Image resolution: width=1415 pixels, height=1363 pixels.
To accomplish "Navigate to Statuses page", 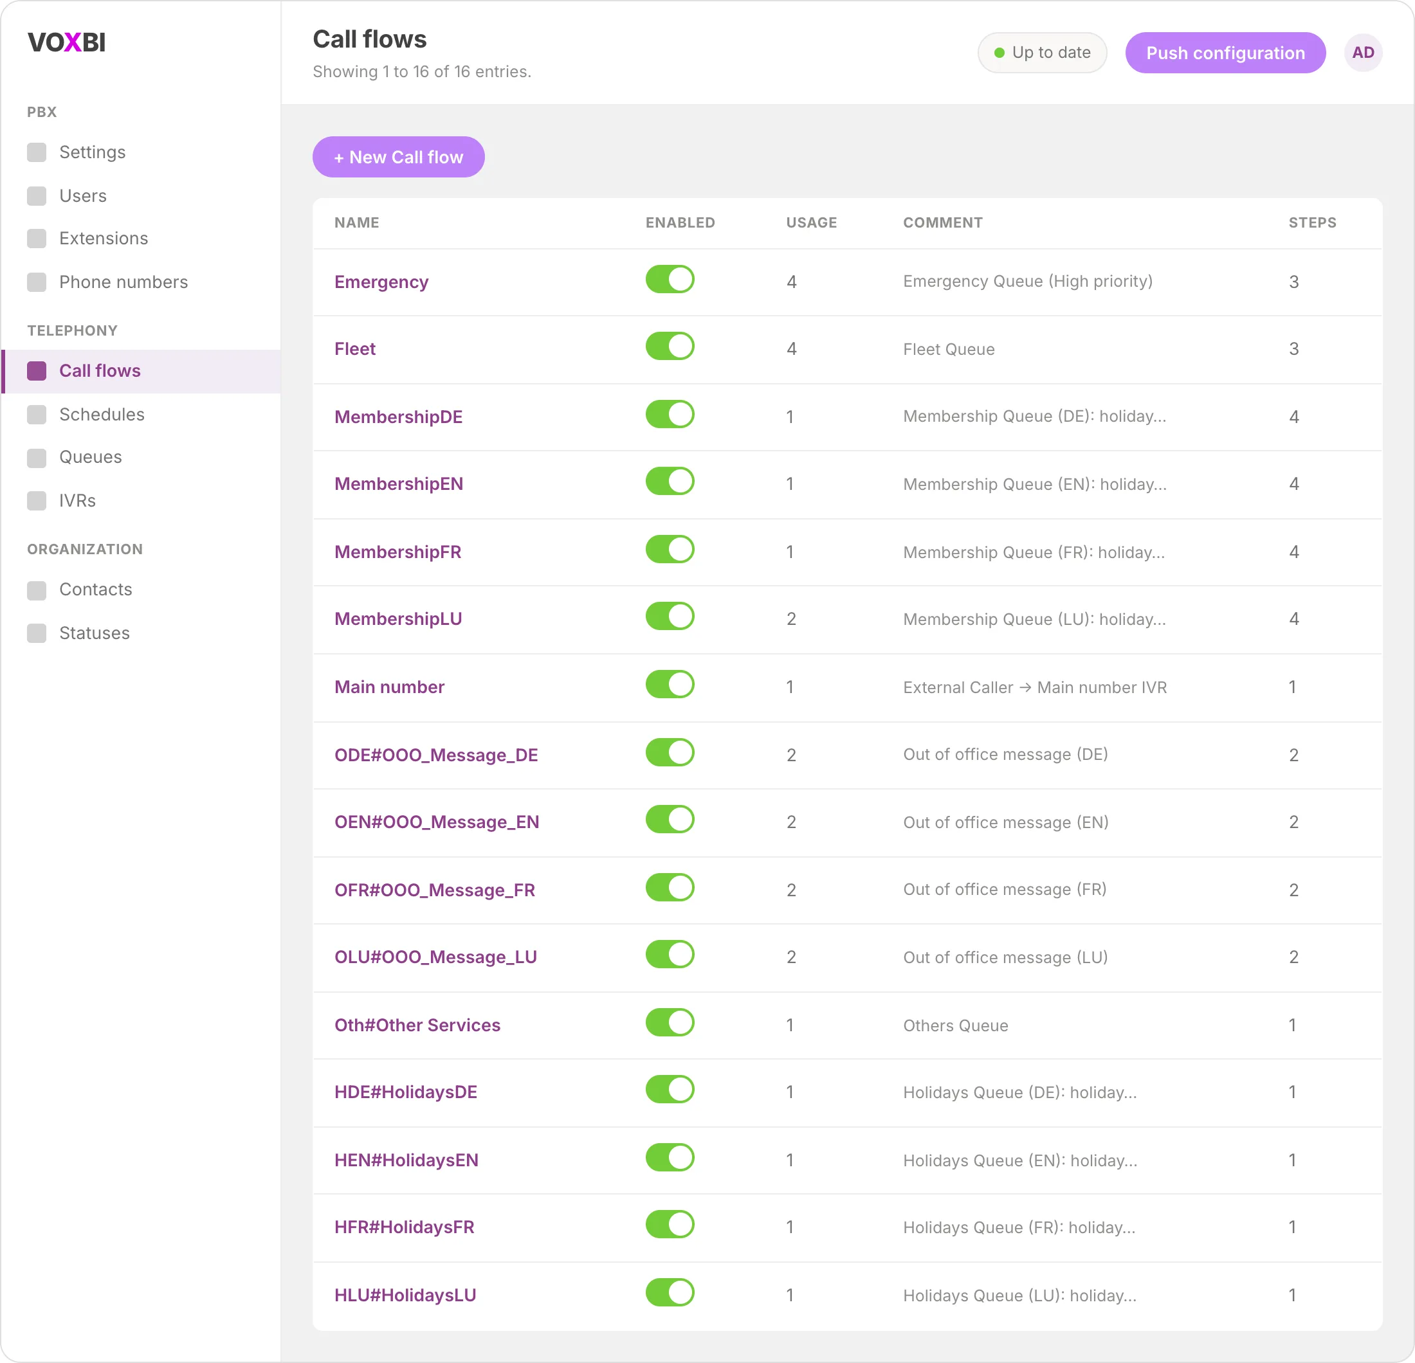I will [x=141, y=633].
